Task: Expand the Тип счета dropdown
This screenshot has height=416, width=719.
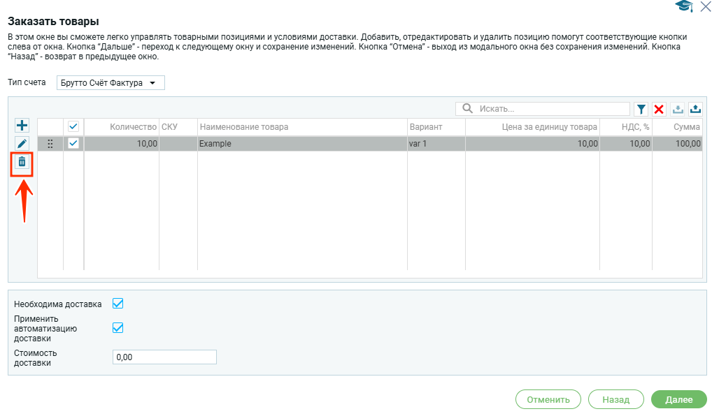Action: (111, 83)
